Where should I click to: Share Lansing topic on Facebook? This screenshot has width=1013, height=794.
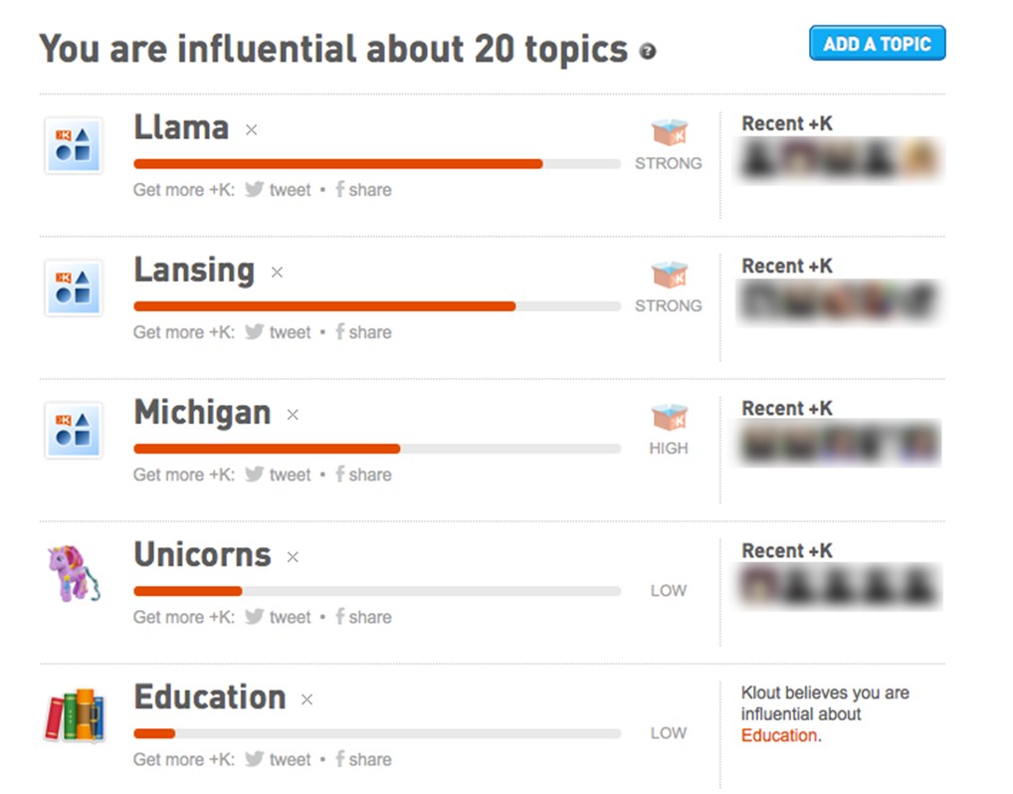click(x=363, y=332)
